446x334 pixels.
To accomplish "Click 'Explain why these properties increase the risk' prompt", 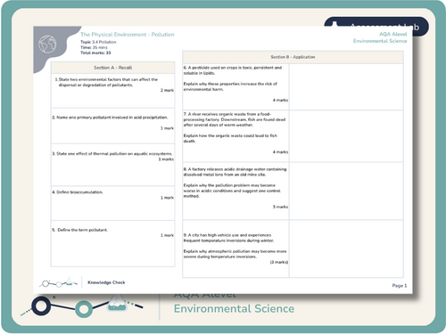I will [x=230, y=86].
